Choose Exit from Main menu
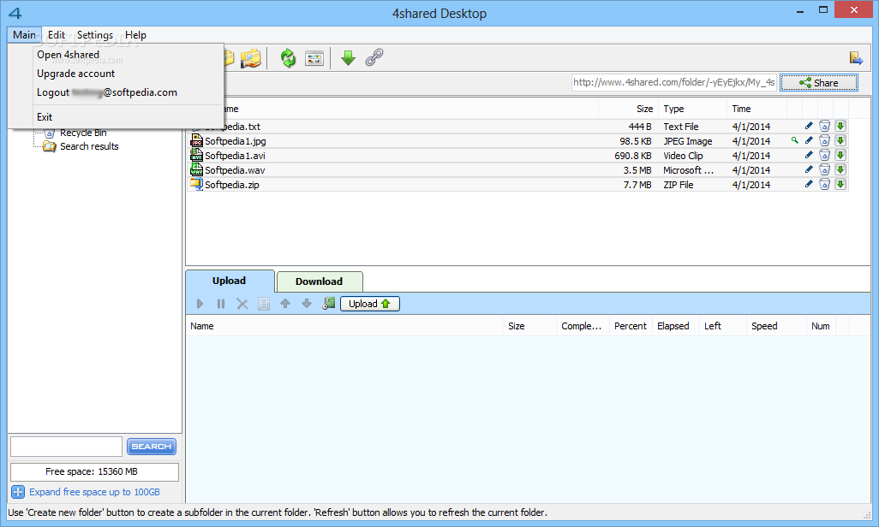 (x=45, y=117)
